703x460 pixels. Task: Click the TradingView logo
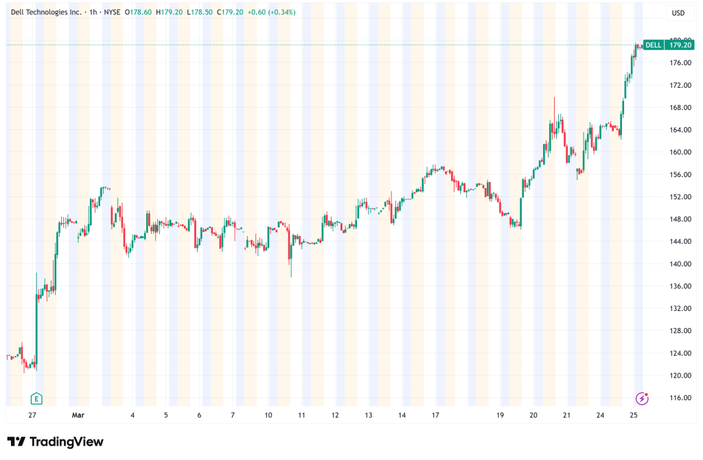point(55,441)
